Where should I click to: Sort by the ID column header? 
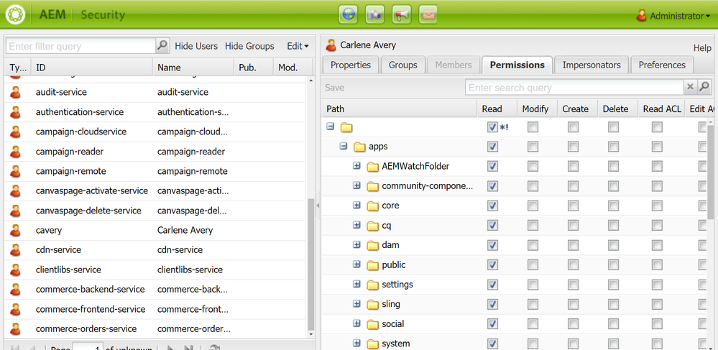(92, 68)
